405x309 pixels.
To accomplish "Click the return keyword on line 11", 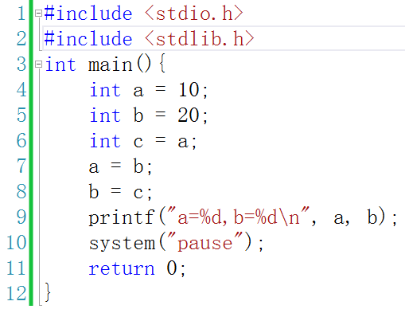I will point(122,268).
